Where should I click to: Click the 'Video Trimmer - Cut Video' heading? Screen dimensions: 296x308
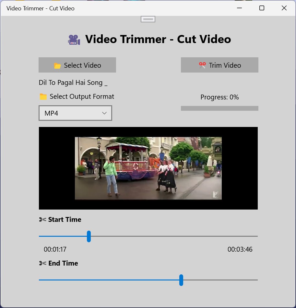coord(158,39)
